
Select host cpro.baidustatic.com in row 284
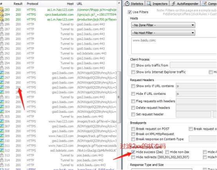tap(59, 14)
